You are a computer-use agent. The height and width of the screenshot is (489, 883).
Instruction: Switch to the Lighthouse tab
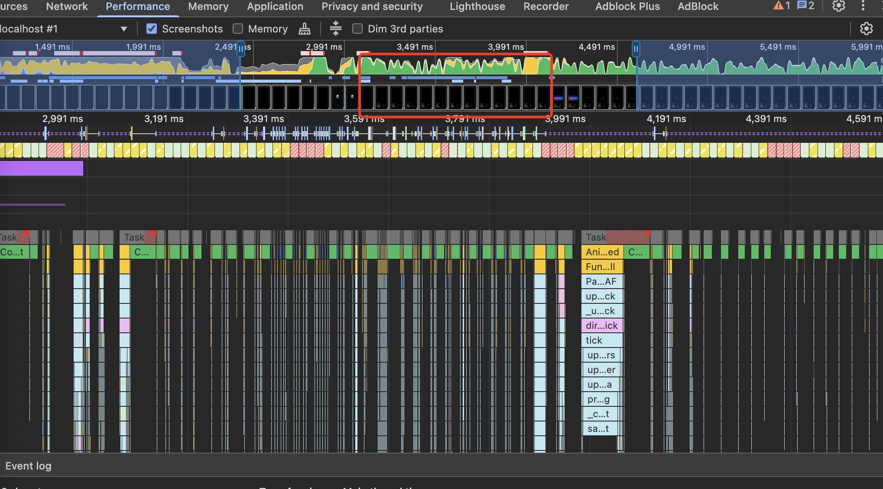tap(477, 6)
